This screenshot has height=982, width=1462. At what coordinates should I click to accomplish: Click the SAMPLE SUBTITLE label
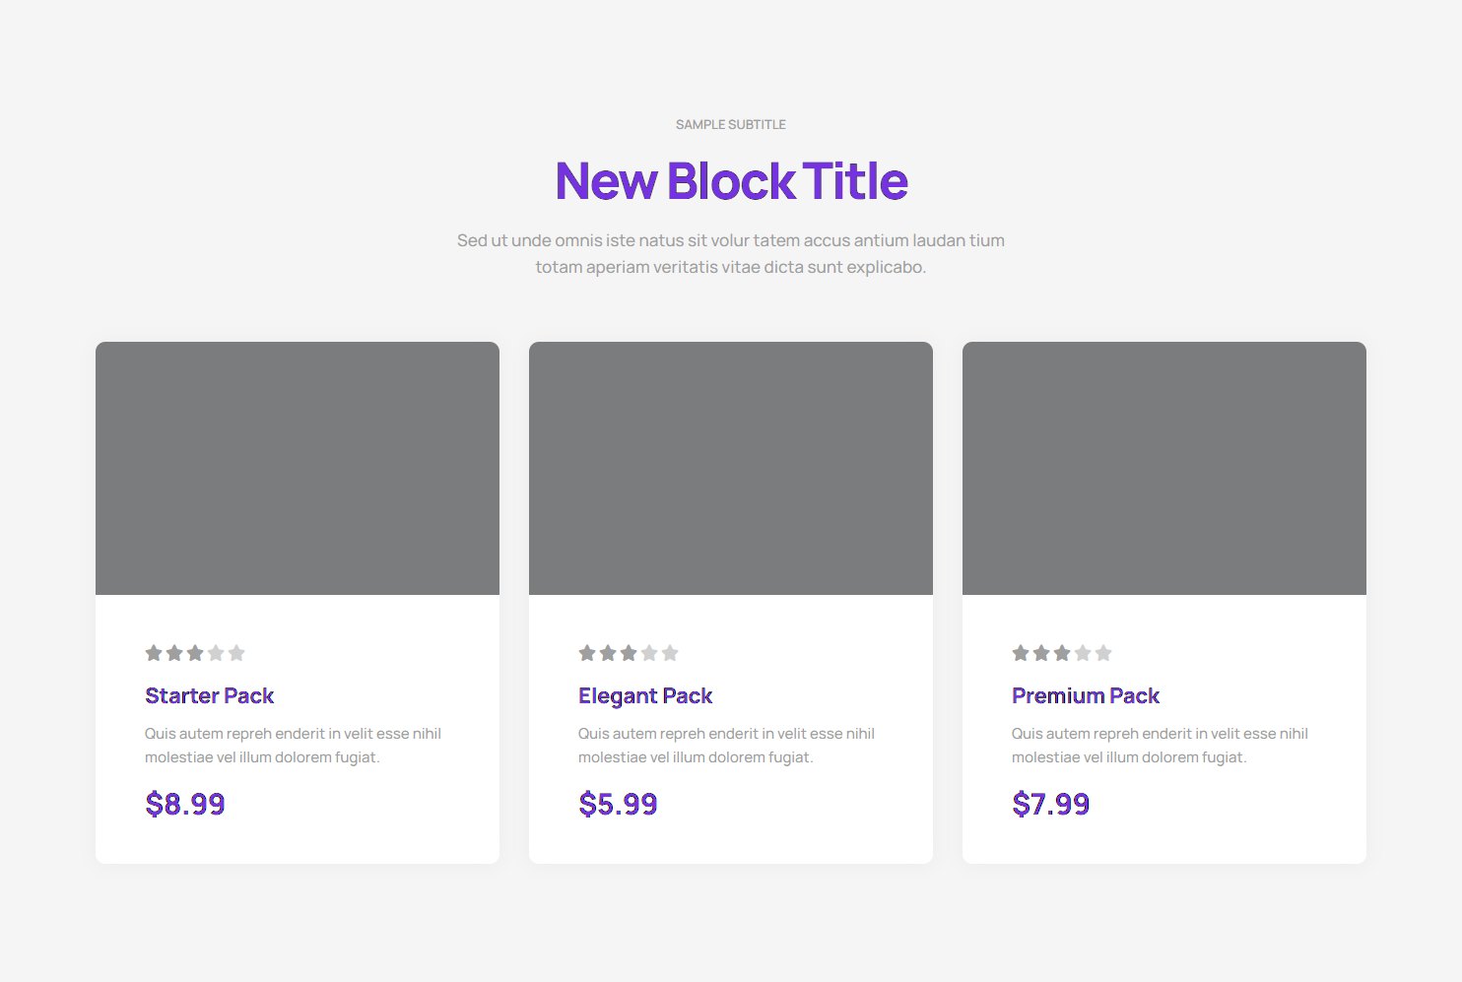tap(731, 124)
